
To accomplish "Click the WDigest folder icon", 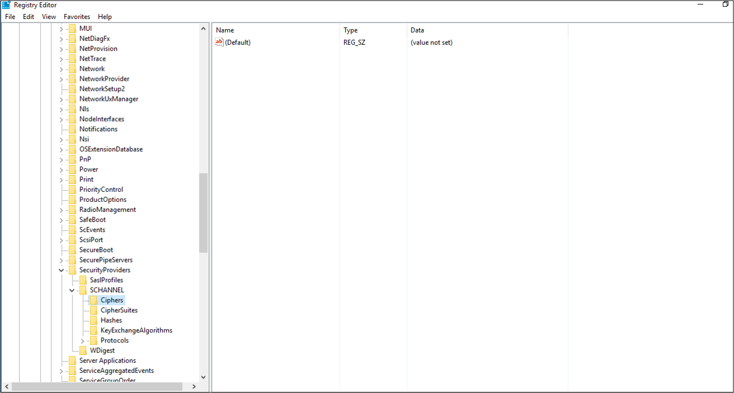I will click(x=83, y=351).
